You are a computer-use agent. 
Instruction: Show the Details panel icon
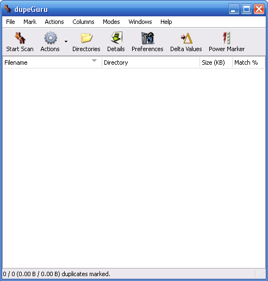click(x=116, y=38)
